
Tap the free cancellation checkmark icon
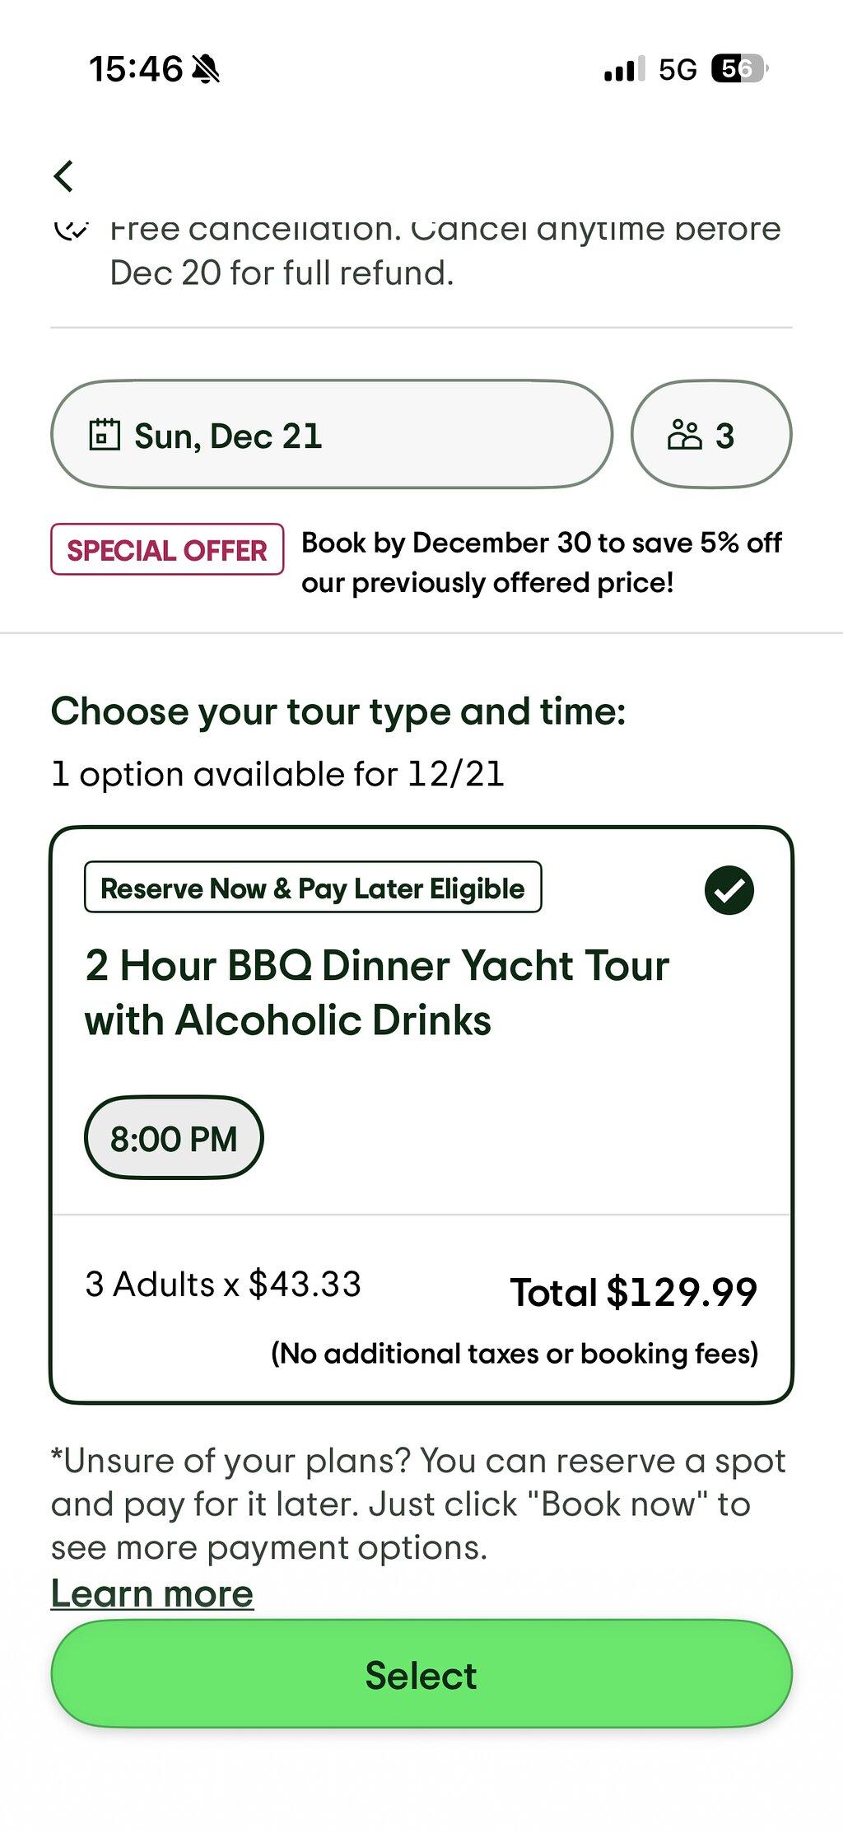coord(72,229)
